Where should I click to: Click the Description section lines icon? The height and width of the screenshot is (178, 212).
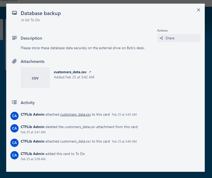[14, 38]
